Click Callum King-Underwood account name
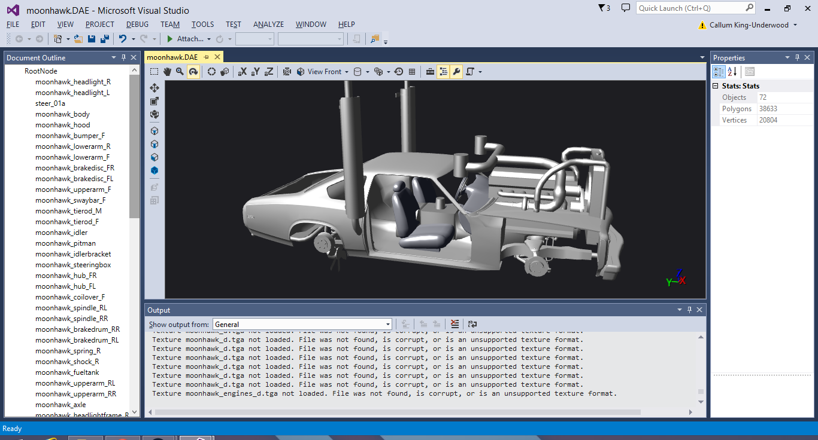 [749, 25]
